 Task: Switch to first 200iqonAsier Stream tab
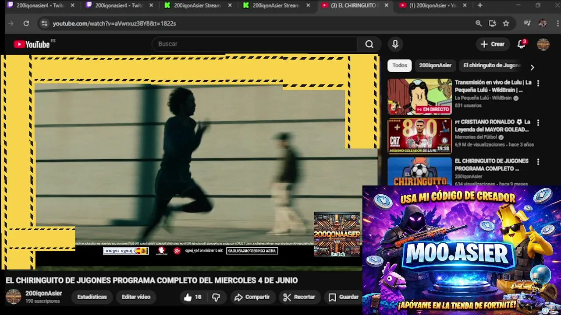click(198, 6)
